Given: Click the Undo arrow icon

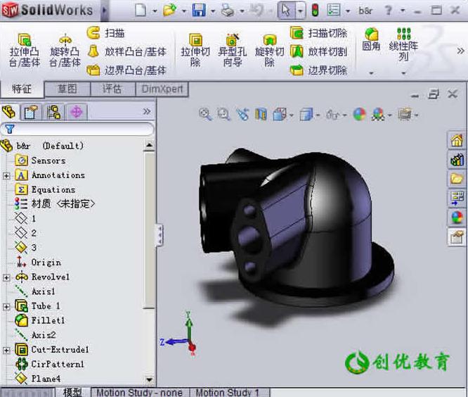Looking at the screenshot, I should point(256,11).
